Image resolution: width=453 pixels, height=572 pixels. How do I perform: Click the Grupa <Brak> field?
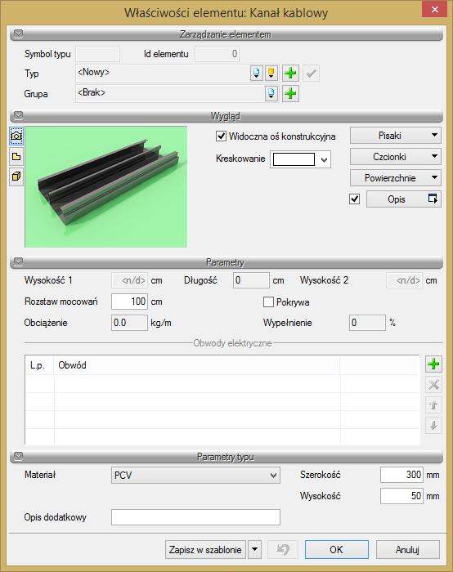pos(169,93)
